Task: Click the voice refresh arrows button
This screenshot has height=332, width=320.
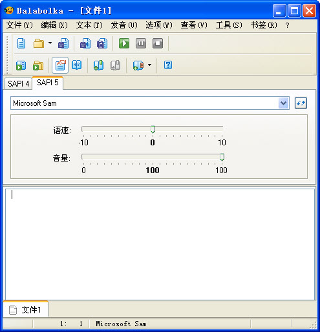Action: (x=301, y=103)
